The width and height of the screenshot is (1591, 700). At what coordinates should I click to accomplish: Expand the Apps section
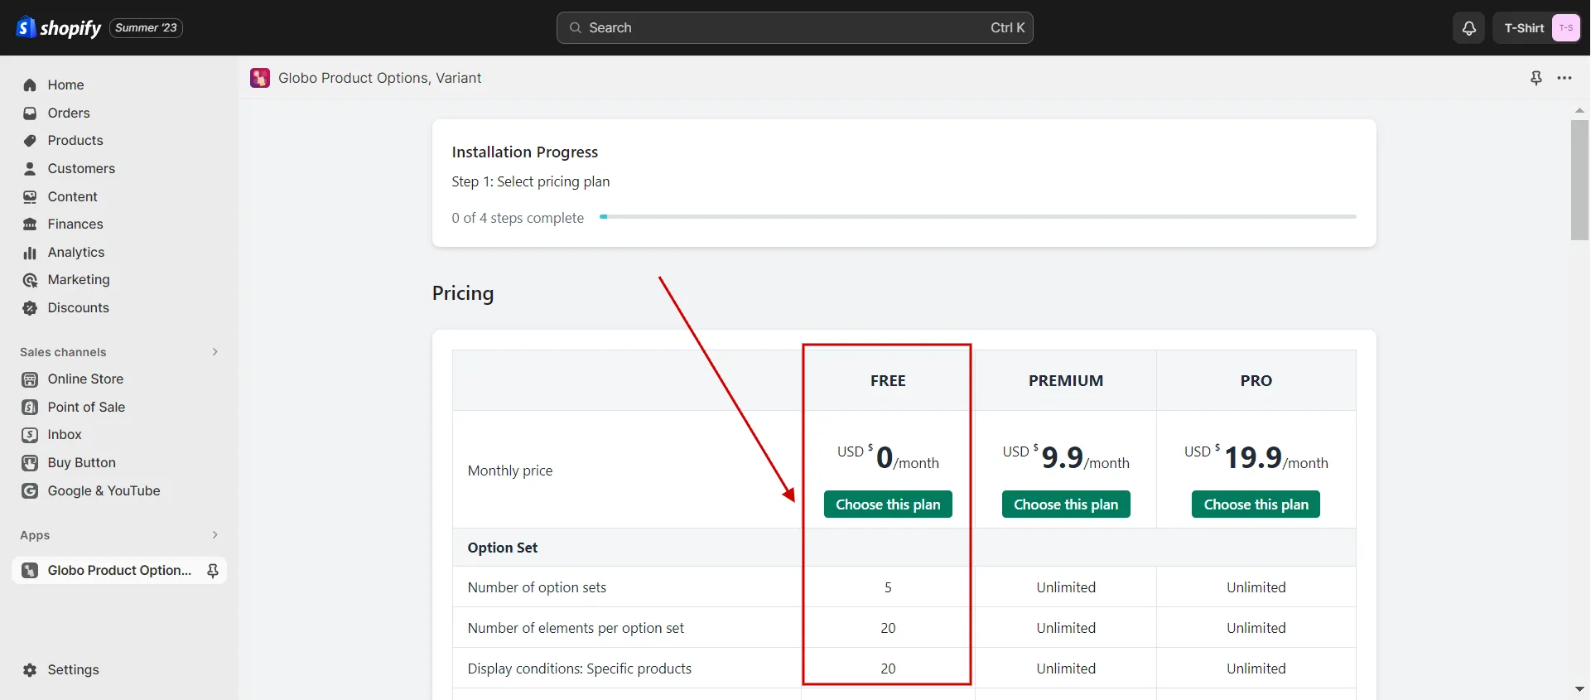[x=215, y=535]
